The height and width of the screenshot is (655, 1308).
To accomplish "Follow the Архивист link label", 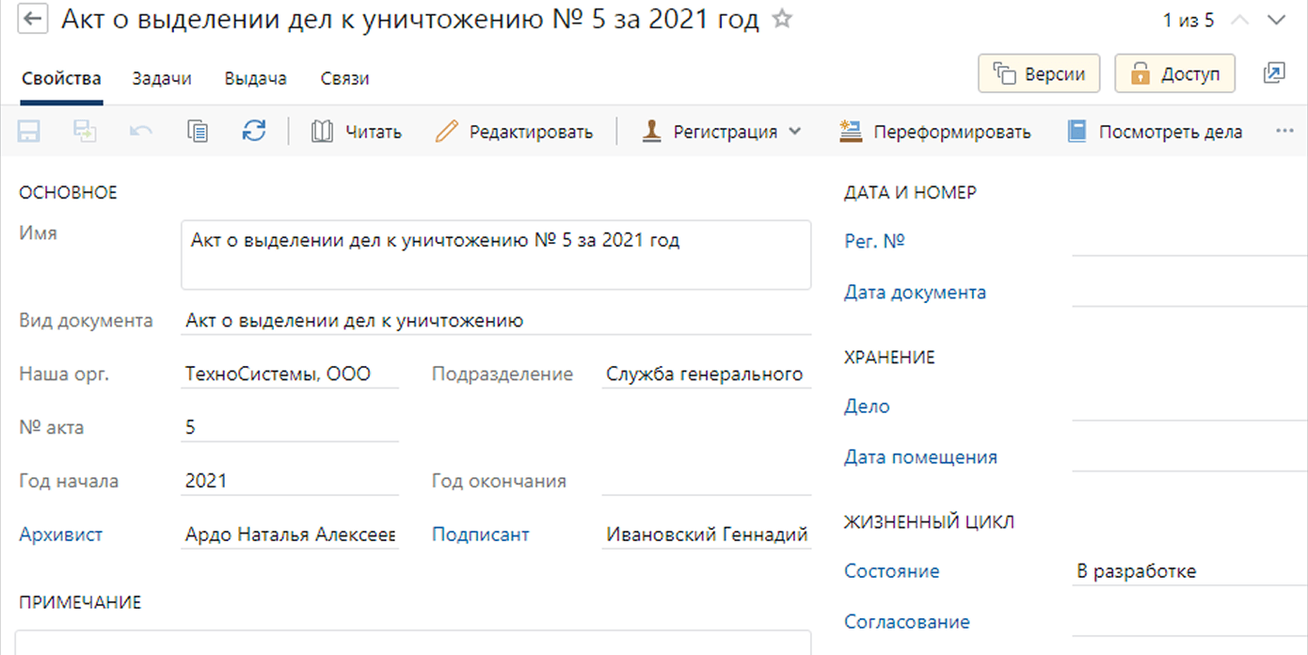I will pos(61,535).
